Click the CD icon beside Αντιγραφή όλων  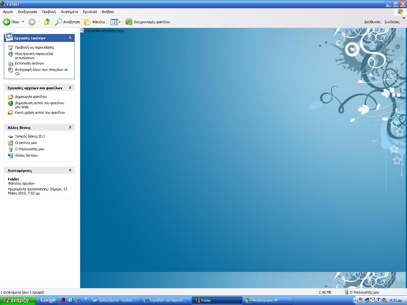(10, 70)
